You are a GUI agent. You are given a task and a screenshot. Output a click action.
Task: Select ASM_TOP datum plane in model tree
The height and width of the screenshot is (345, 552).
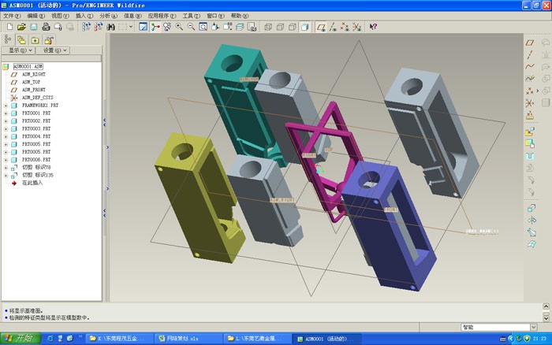pyautogui.click(x=31, y=82)
